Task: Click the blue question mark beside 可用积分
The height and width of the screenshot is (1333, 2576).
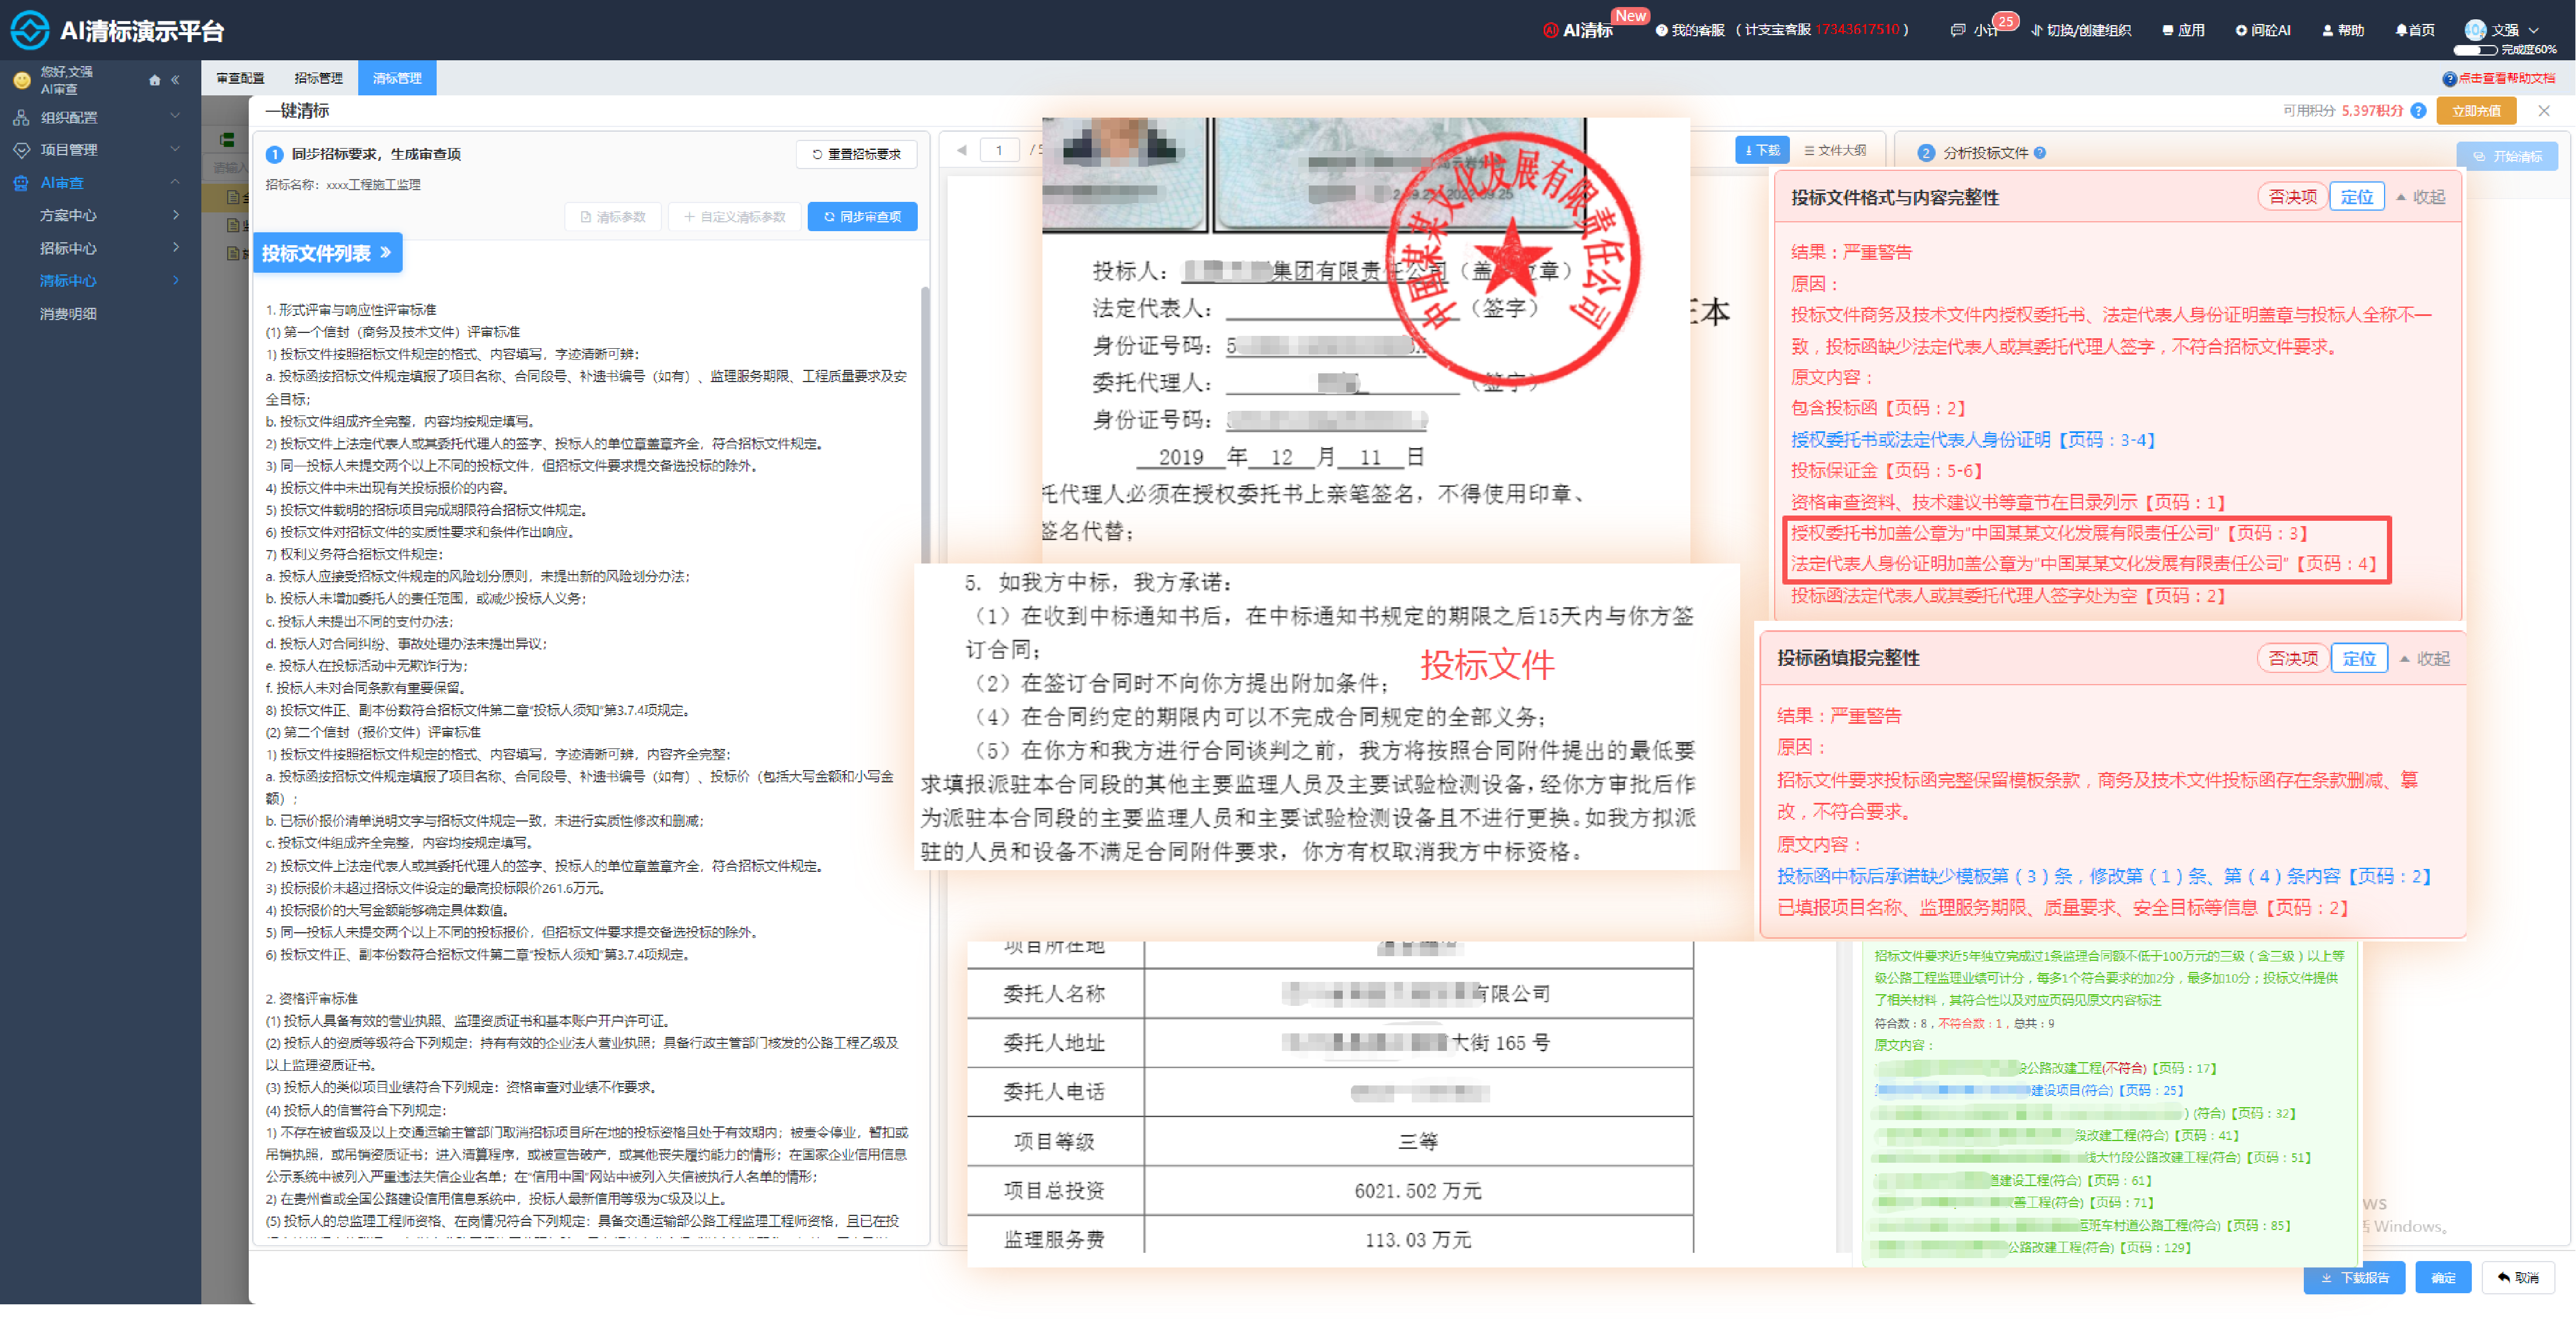Action: 2418,111
